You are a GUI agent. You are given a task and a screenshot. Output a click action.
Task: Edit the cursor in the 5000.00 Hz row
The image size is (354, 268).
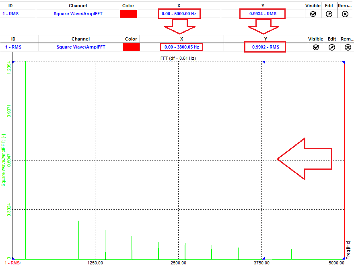pyautogui.click(x=329, y=14)
